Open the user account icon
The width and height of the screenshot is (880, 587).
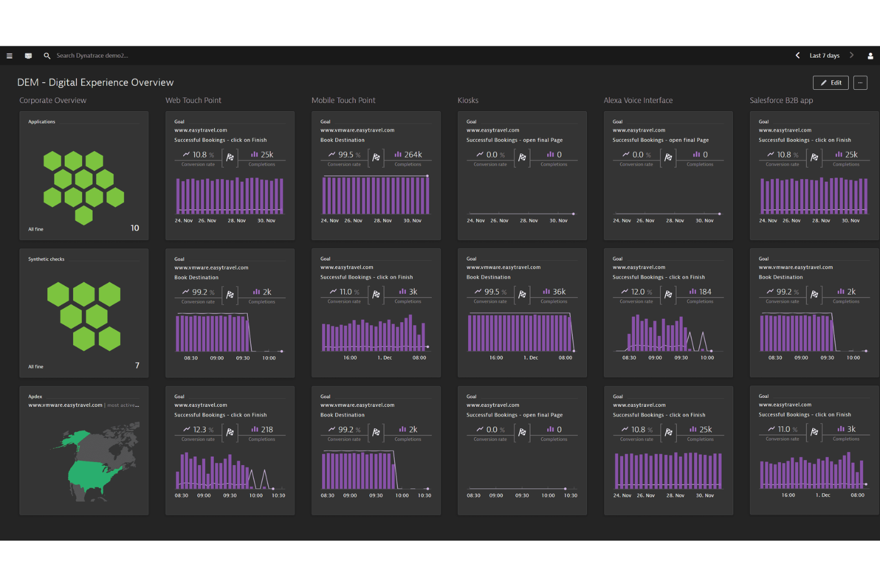tap(870, 56)
